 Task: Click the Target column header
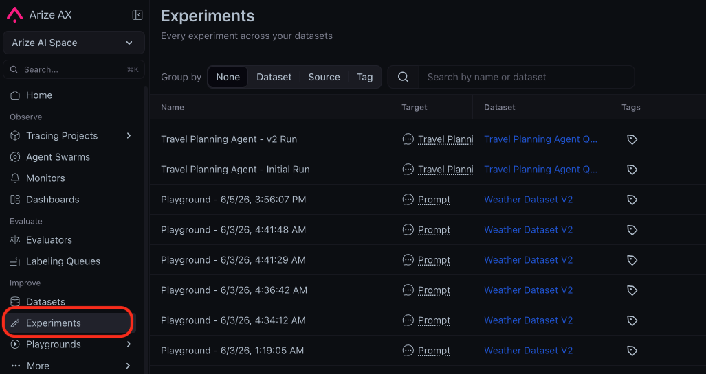[415, 108]
